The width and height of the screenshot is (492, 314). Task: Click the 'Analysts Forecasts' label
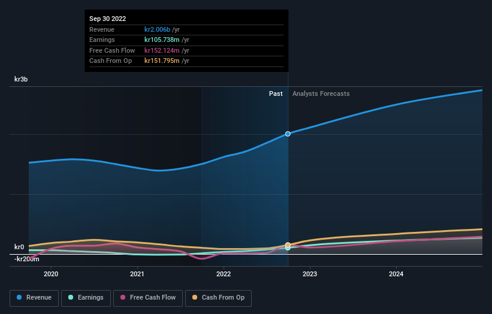click(x=321, y=94)
